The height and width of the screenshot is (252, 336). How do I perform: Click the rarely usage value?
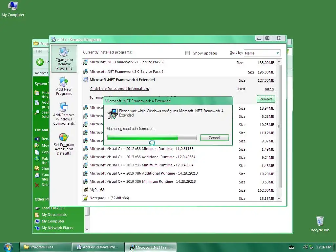pos(269,89)
